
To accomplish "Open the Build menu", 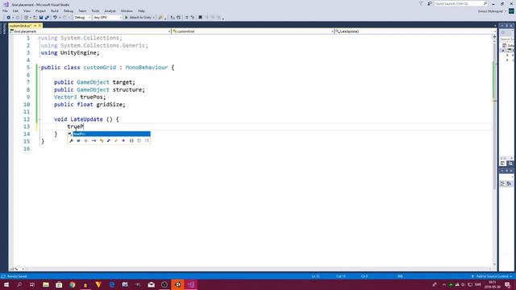I will point(55,10).
